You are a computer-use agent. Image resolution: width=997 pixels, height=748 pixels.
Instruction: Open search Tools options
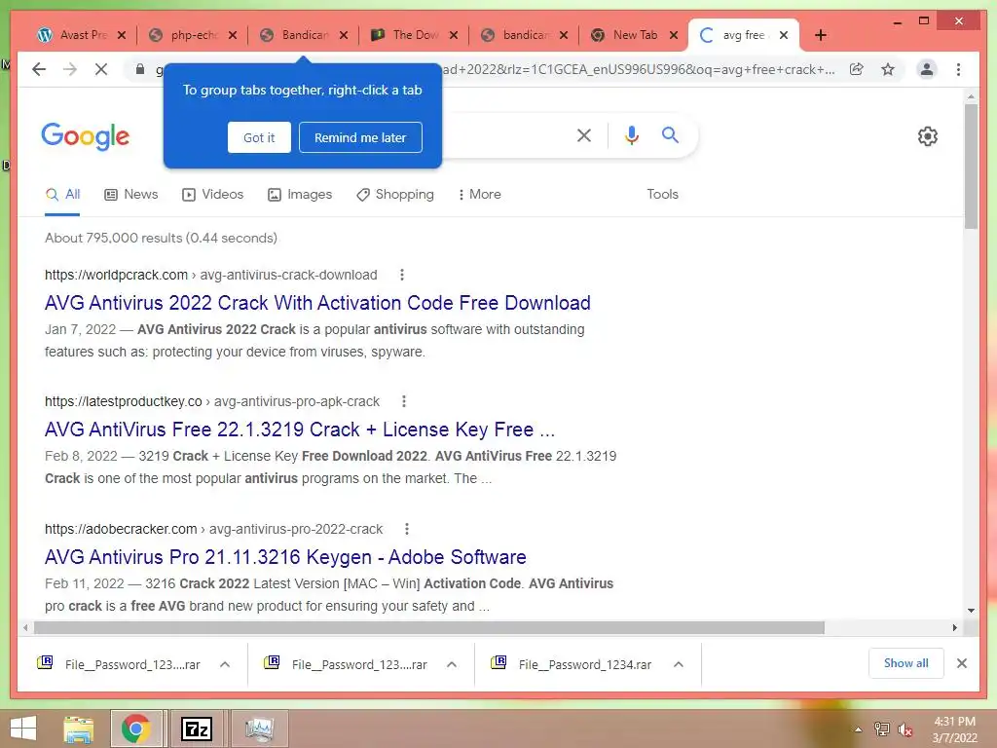(x=662, y=195)
